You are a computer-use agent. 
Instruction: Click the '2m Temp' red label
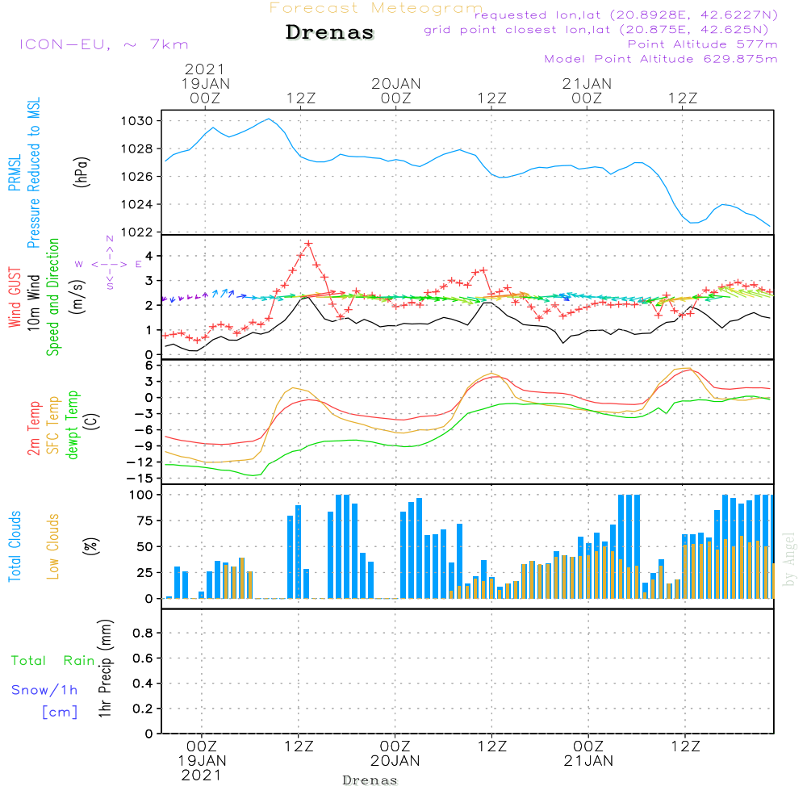(33, 429)
